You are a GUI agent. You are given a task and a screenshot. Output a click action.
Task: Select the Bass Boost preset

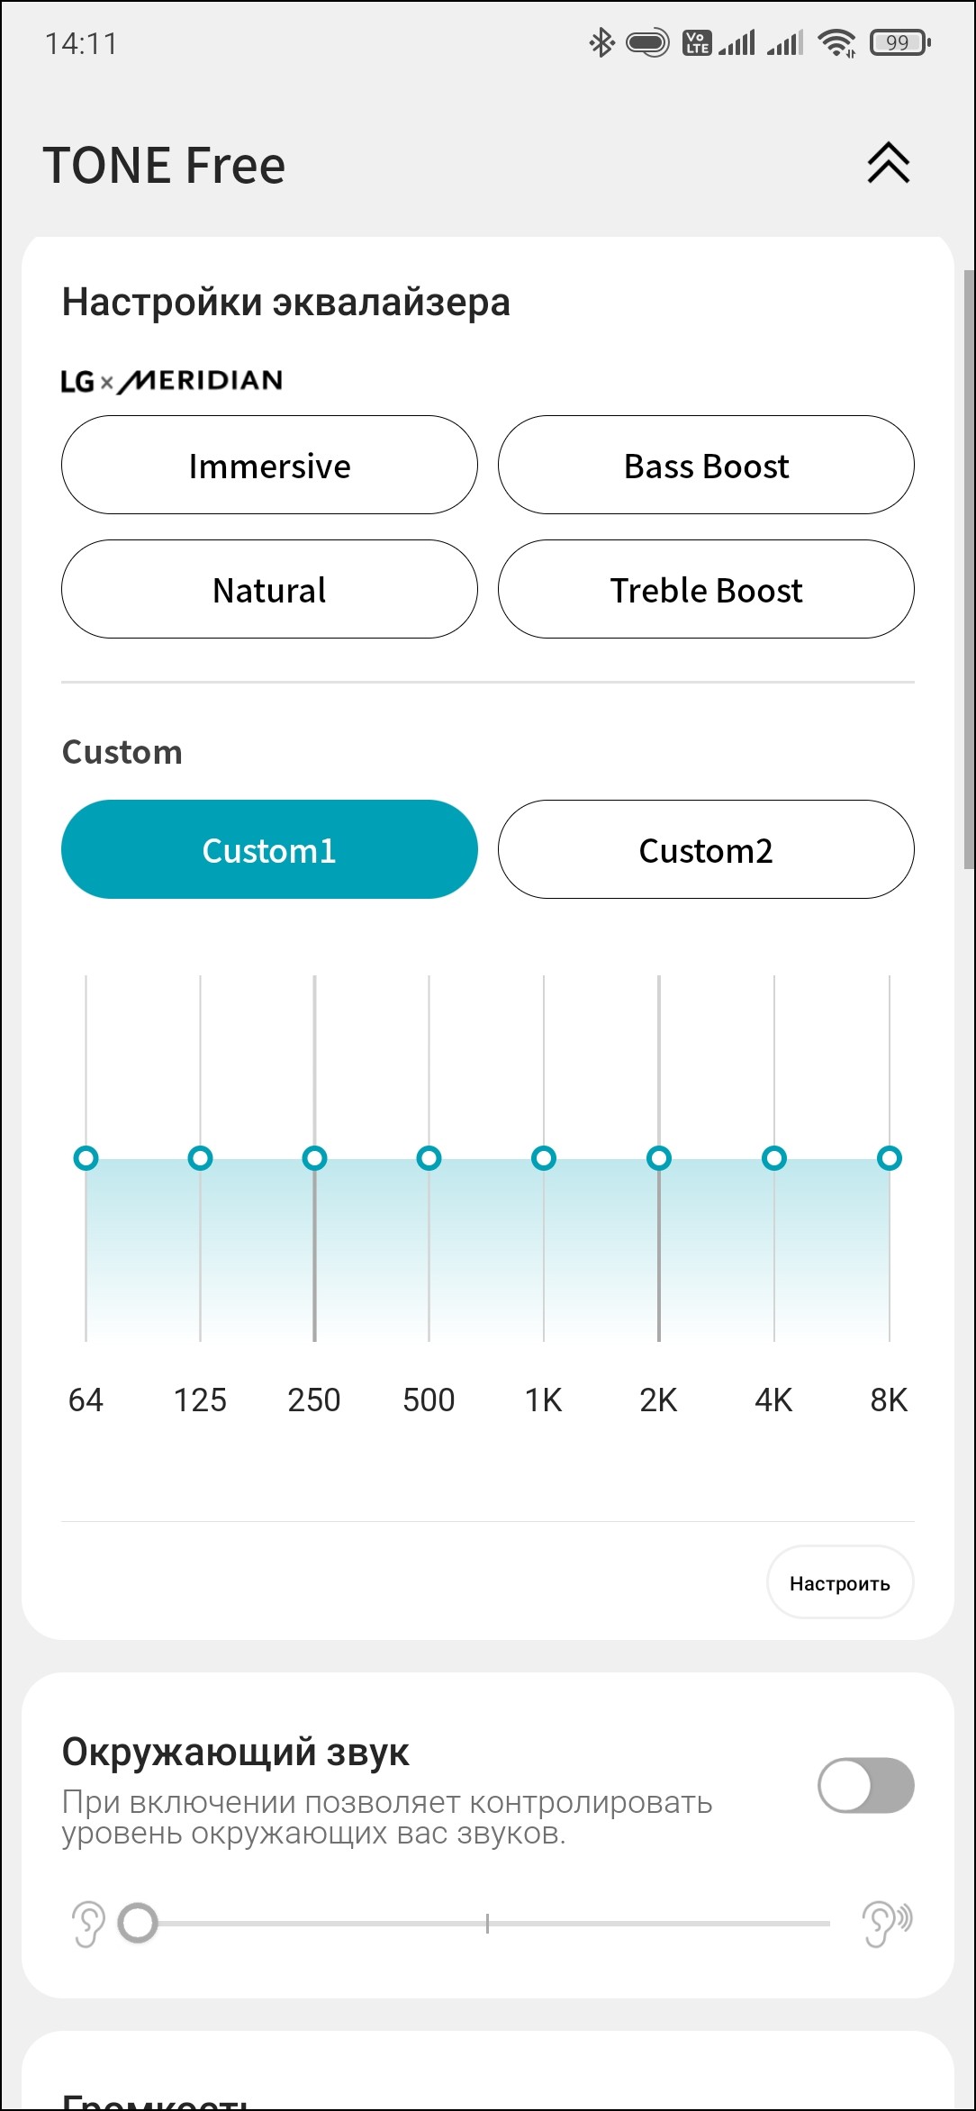coord(706,466)
